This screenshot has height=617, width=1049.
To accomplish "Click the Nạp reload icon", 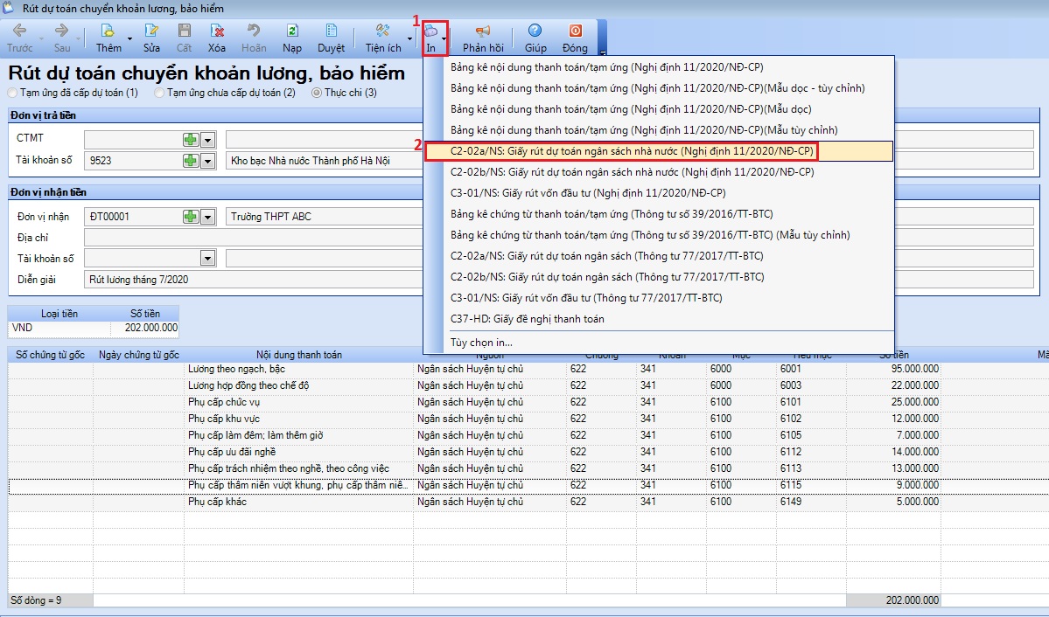I will click(292, 30).
